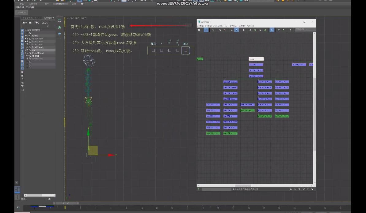Click Zoom Extents in Schematic View
Viewport: 366px width, 213px height.
click(x=304, y=189)
